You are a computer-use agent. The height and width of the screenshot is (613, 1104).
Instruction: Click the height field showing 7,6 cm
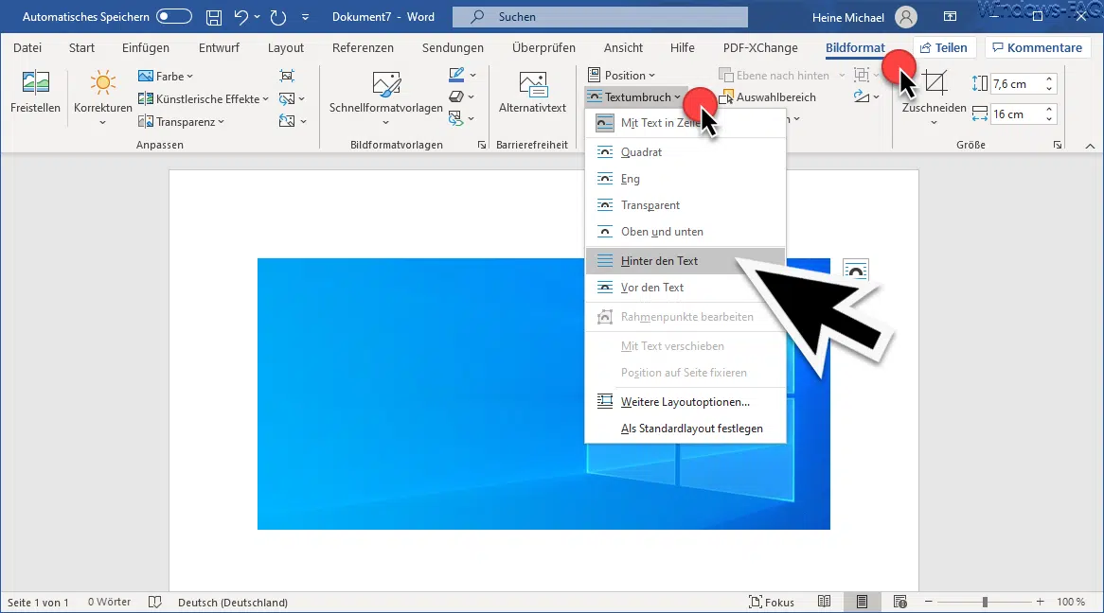(x=1017, y=84)
